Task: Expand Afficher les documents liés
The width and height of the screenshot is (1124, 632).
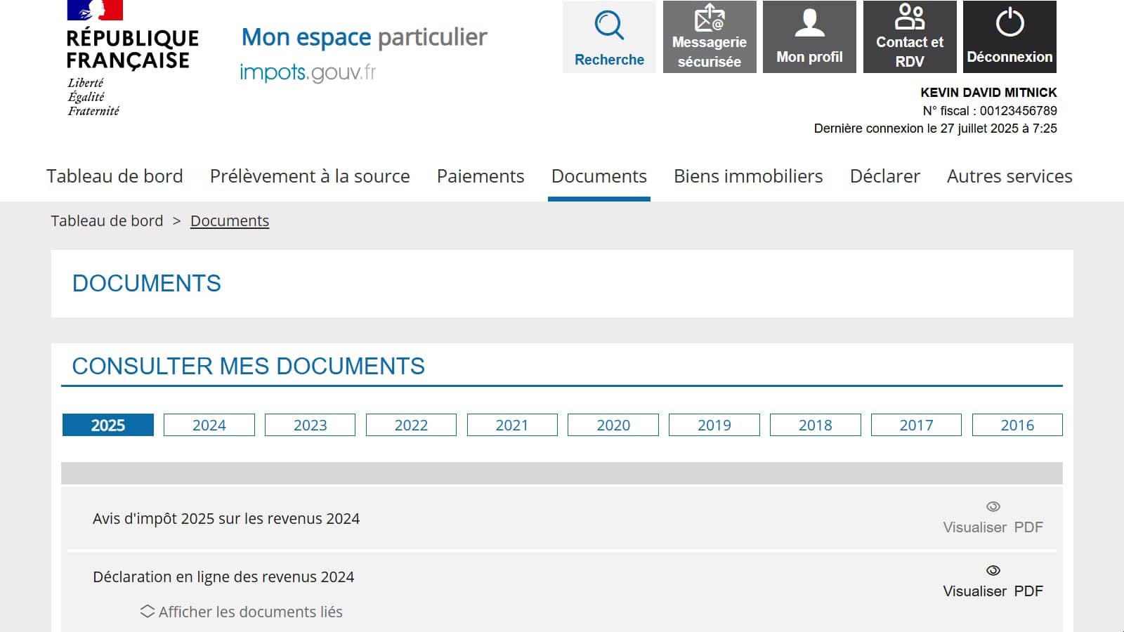Action: coord(241,612)
